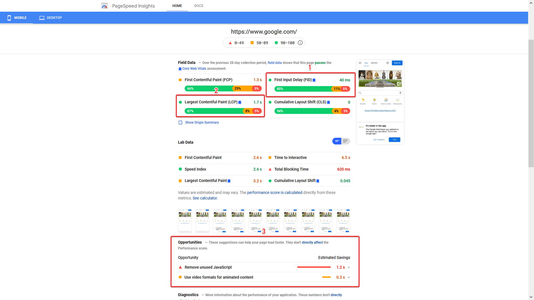Open 'performance score is calculated' link

[275, 193]
